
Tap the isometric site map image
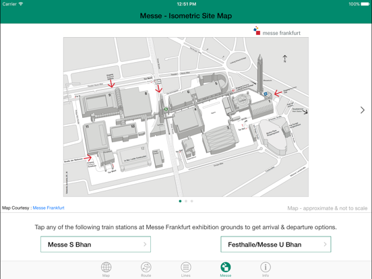[x=186, y=117]
